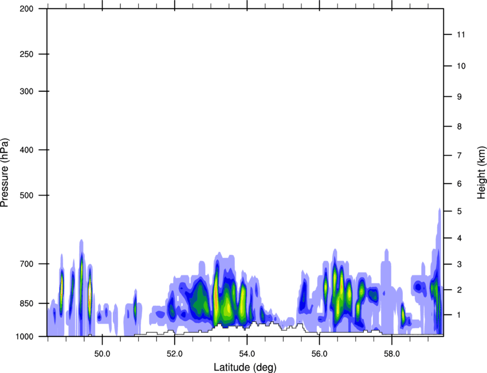This screenshot has width=487, height=373.
Task: Click the 52.0 latitude tick label
Action: click(175, 354)
